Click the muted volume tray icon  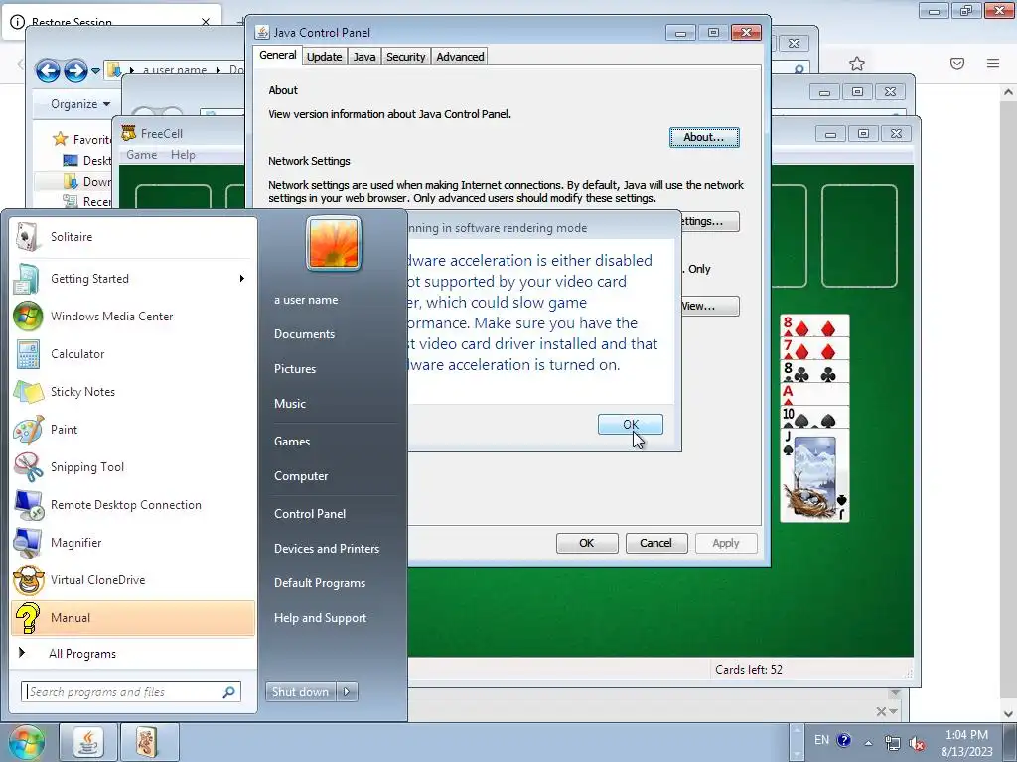tap(917, 743)
